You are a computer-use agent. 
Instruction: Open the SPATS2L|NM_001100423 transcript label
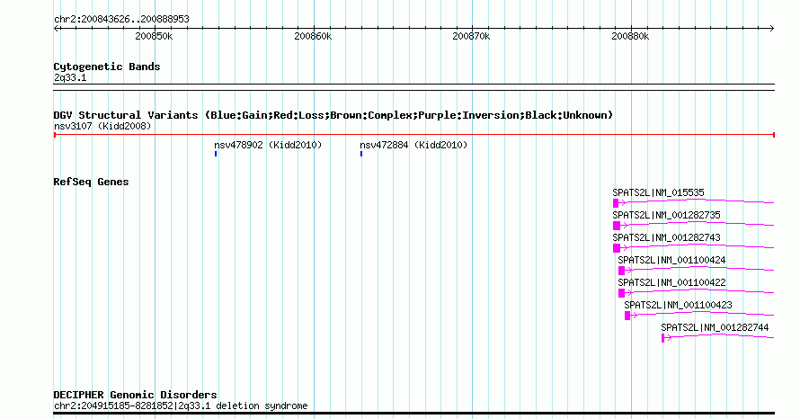point(678,305)
